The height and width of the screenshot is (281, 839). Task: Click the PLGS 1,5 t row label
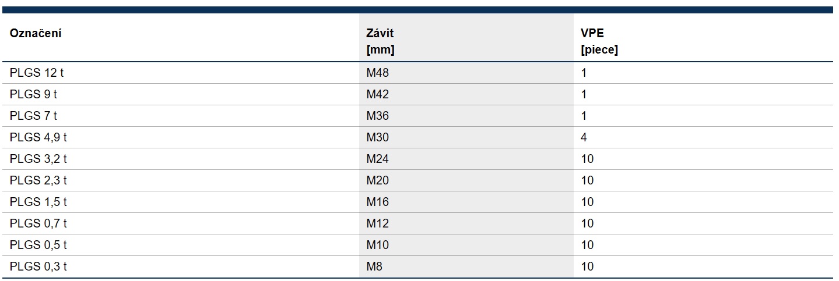pos(38,202)
